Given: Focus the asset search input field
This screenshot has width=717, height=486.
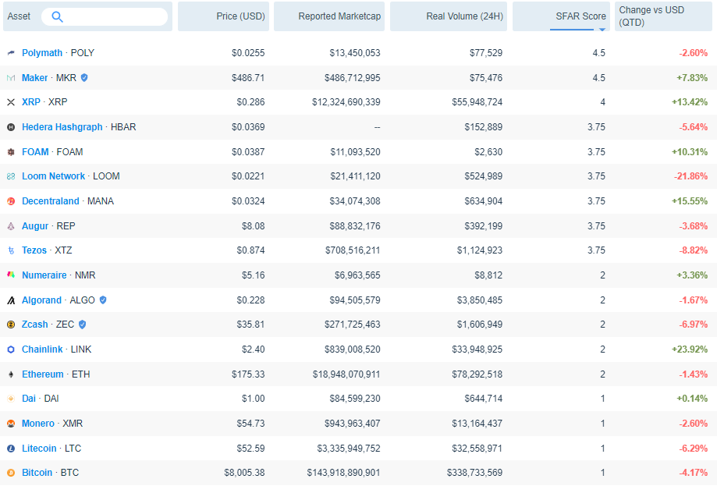Looking at the screenshot, I should pyautogui.click(x=105, y=17).
